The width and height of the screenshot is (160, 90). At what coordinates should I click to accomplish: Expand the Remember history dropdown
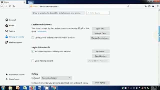[56, 78]
